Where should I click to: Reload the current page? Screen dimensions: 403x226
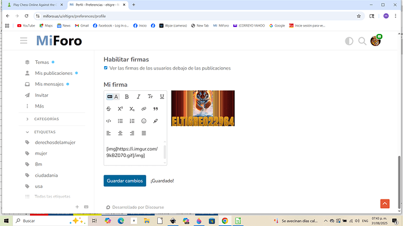click(26, 16)
